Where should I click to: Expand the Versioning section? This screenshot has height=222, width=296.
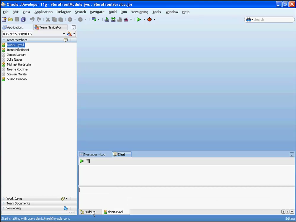pos(4,208)
